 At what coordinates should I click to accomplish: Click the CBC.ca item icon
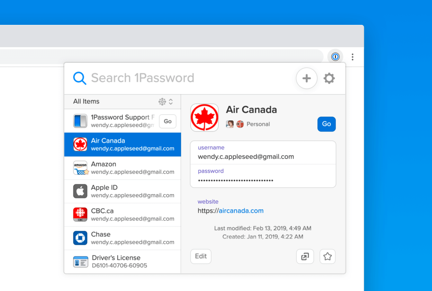pos(80,214)
